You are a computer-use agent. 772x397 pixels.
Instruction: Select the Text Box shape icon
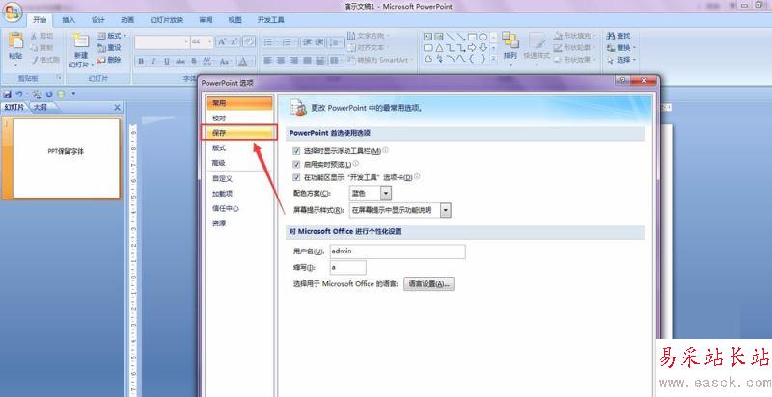coord(427,37)
